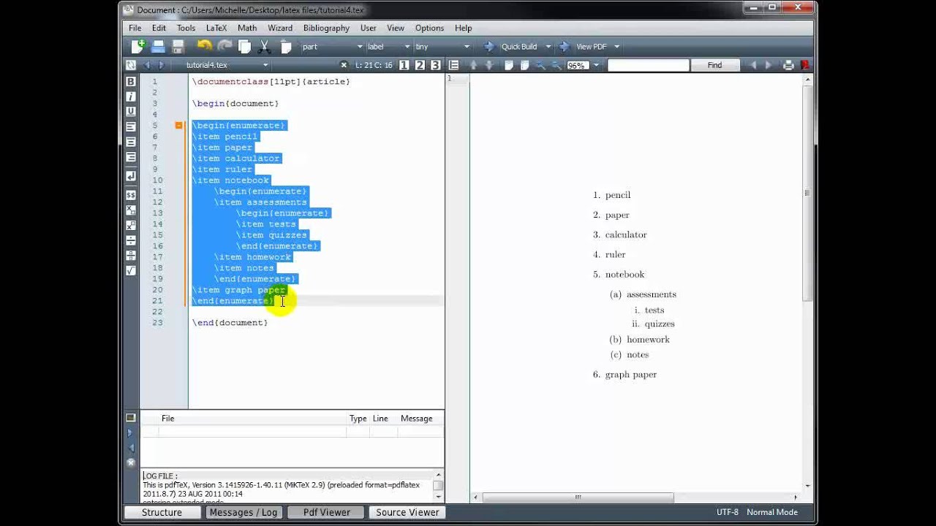Toggle the PDF structure panel icon
Viewport: 936px width, 526px height.
tap(453, 65)
